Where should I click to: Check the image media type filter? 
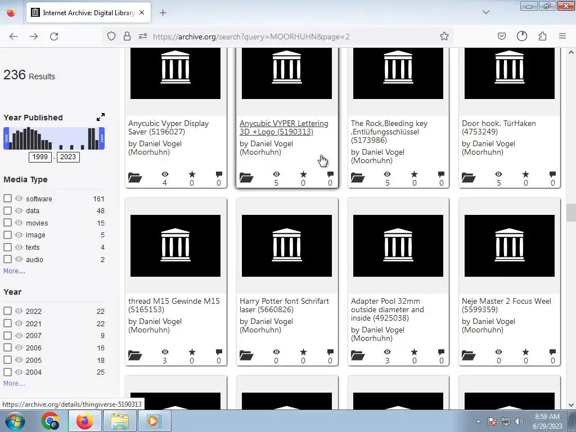(7, 235)
